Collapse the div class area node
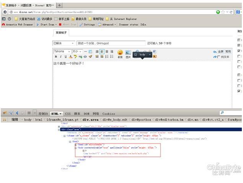Image resolution: width=243 pixels, height=183 pixels. (59, 129)
